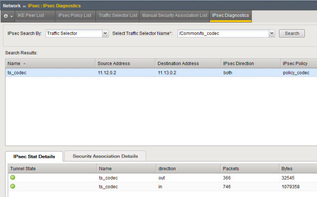
Task: Click bytes value 32545
Action: 288,178
